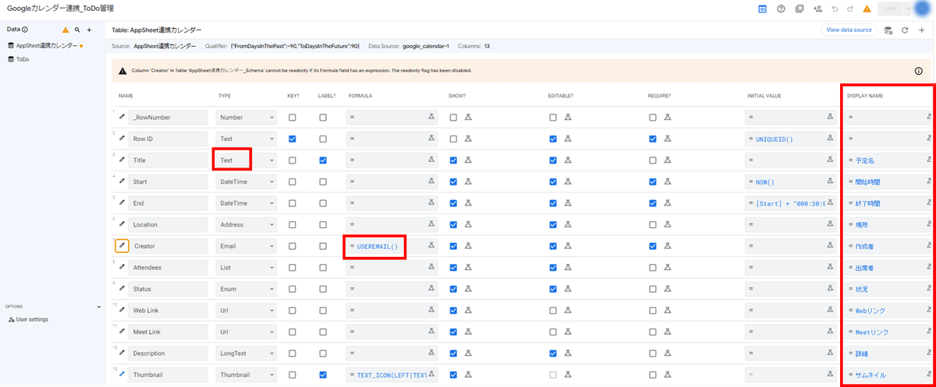Enable the Show checkbox for _RowNumber
The height and width of the screenshot is (387, 936).
pos(453,117)
